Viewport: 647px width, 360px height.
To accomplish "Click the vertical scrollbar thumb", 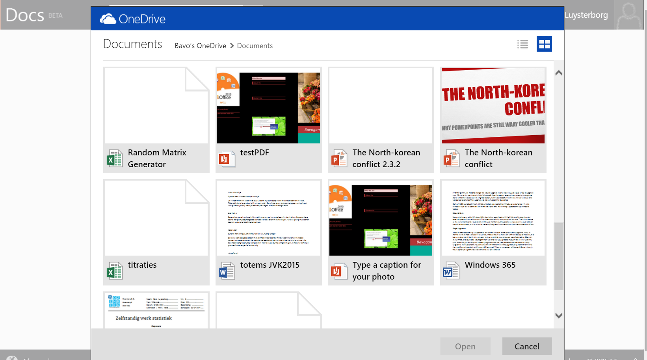I will [x=559, y=257].
